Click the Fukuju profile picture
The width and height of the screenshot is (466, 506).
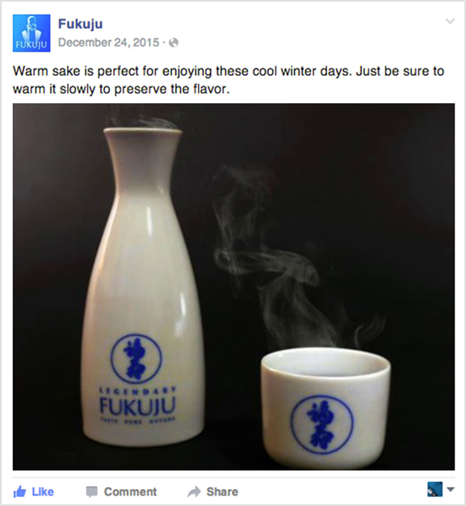tap(31, 33)
